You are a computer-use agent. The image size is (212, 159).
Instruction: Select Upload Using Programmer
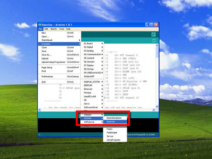point(59,62)
